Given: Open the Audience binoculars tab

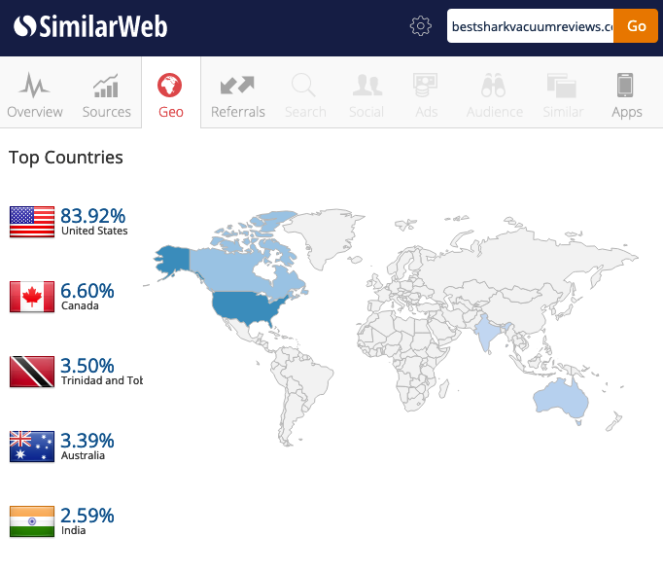Looking at the screenshot, I should point(494,94).
